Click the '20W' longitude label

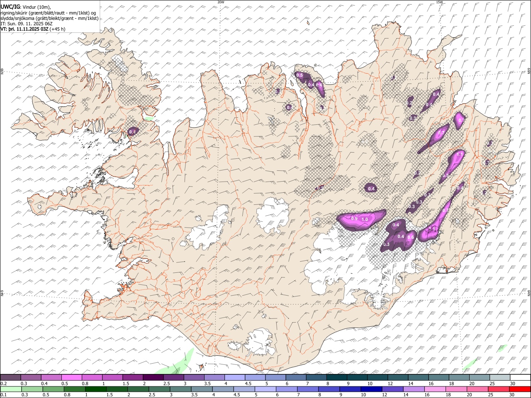tap(221, 2)
